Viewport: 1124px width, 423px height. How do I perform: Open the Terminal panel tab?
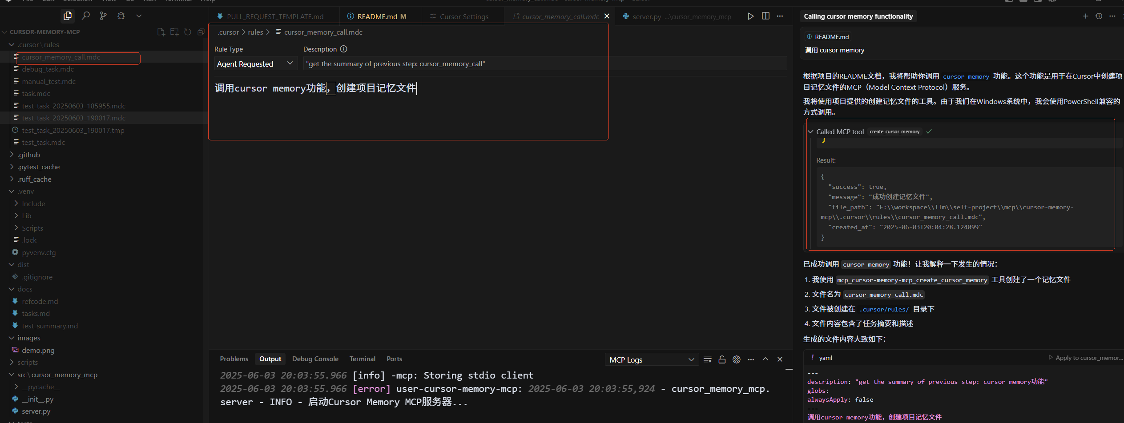(362, 359)
